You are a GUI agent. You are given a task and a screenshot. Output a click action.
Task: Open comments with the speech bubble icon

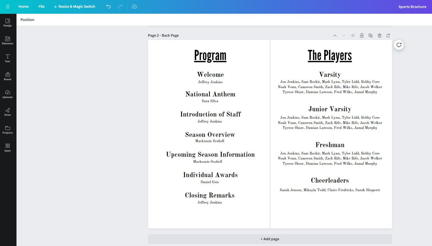399,45
